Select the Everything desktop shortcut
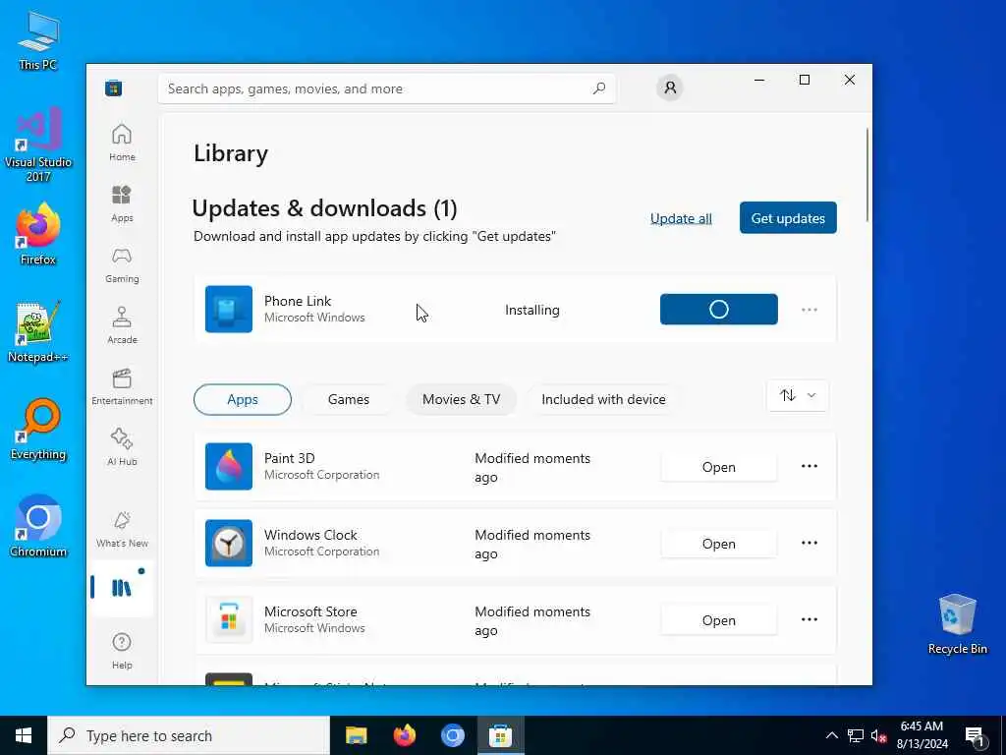1006x755 pixels. pos(38,429)
